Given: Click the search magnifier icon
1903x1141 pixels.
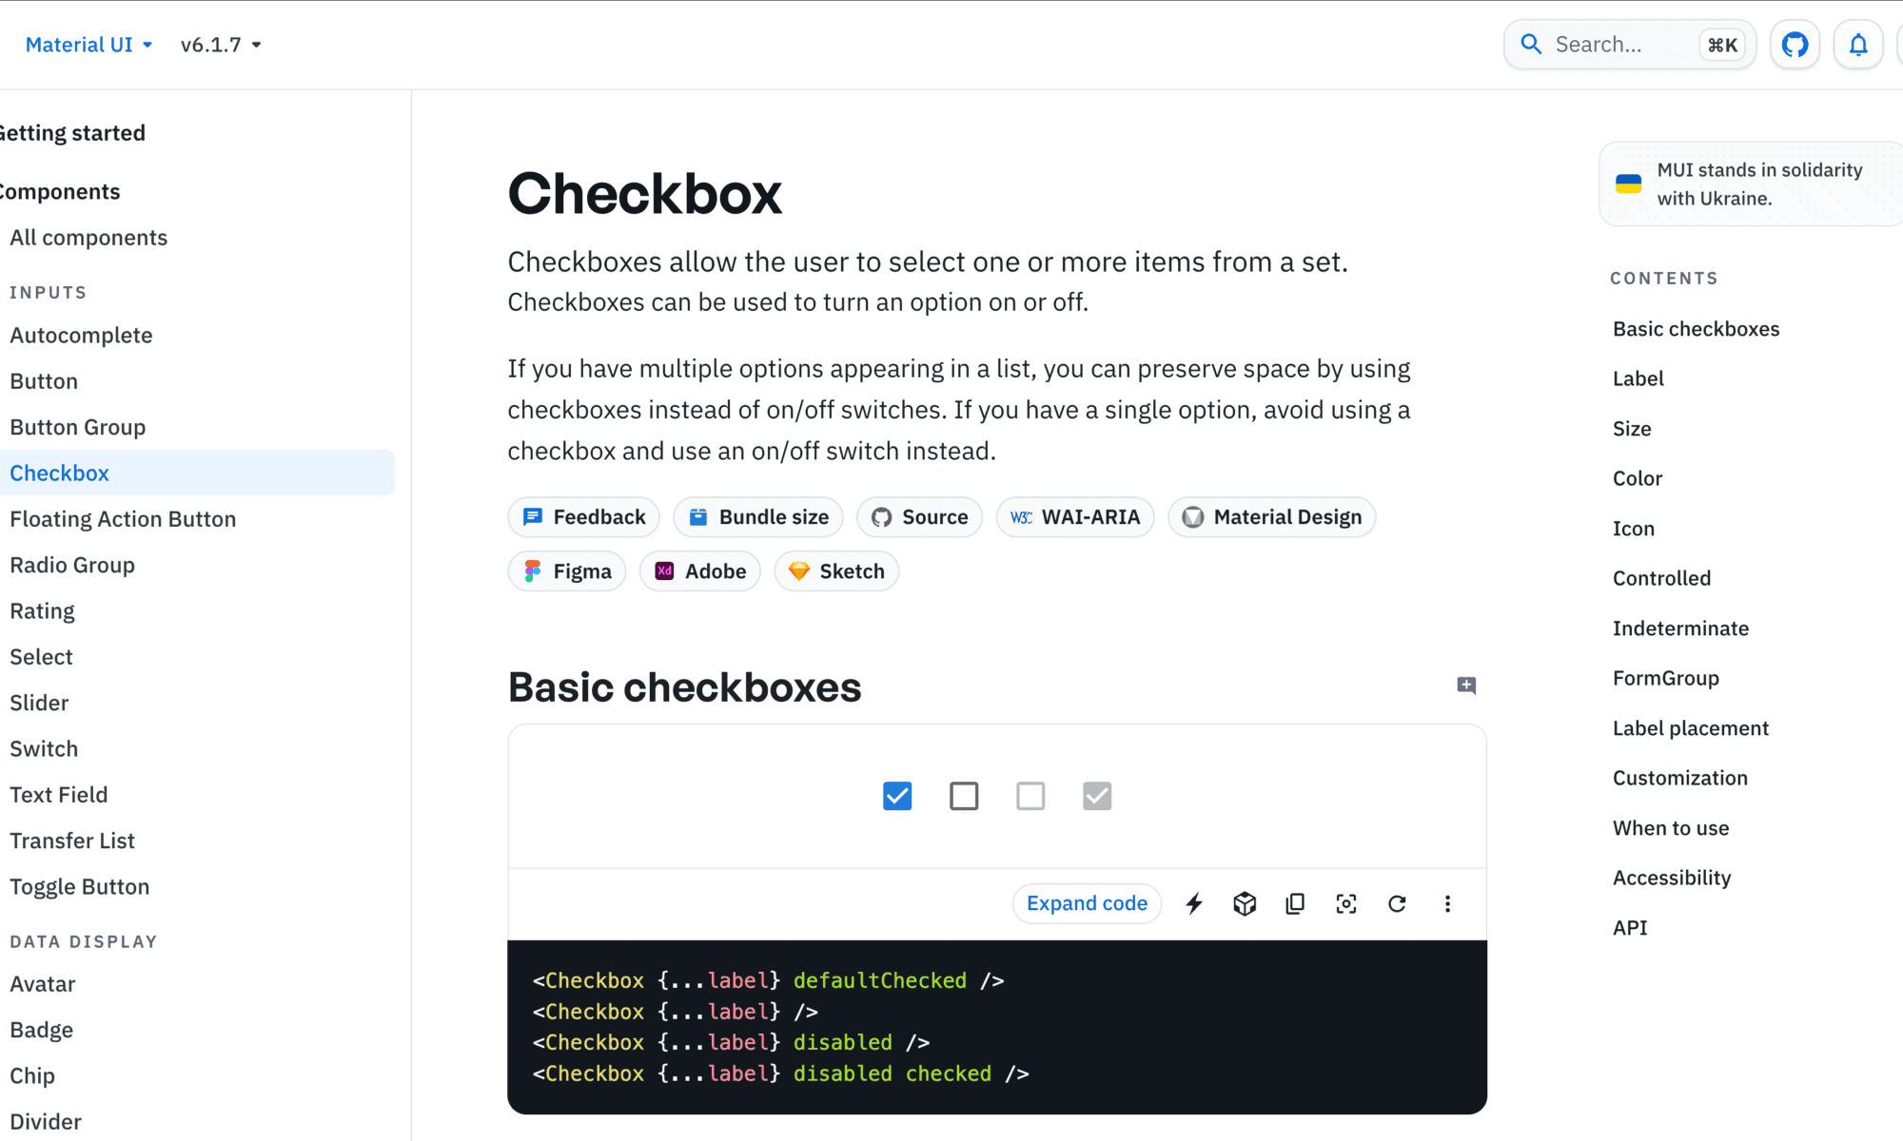Looking at the screenshot, I should 1531,45.
